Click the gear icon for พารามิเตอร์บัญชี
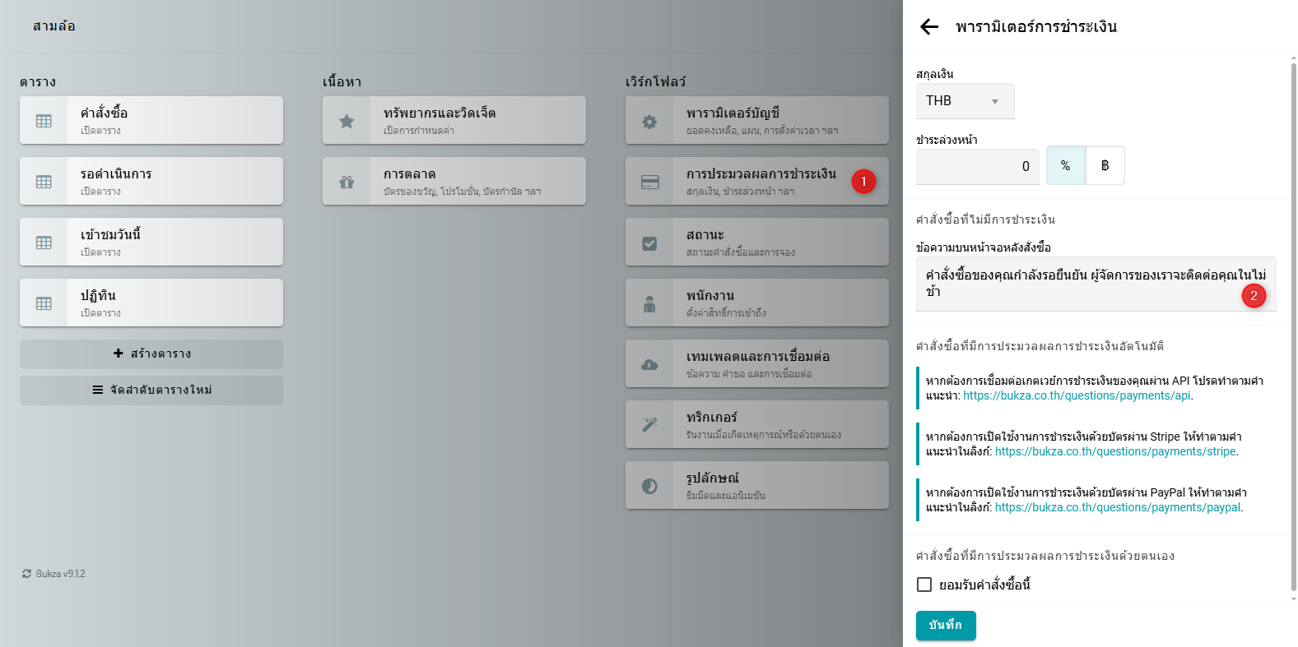Image resolution: width=1298 pixels, height=647 pixels. tap(649, 121)
